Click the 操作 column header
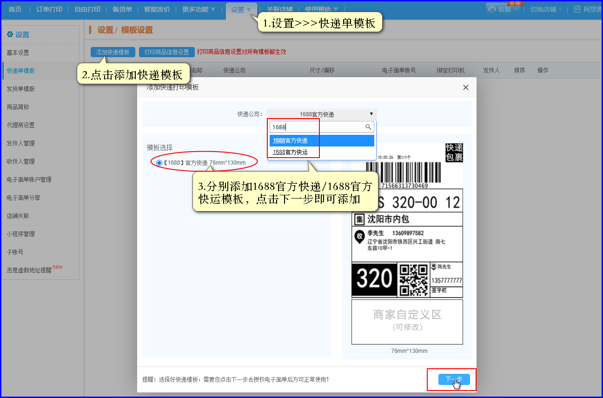This screenshot has width=603, height=398. (543, 71)
